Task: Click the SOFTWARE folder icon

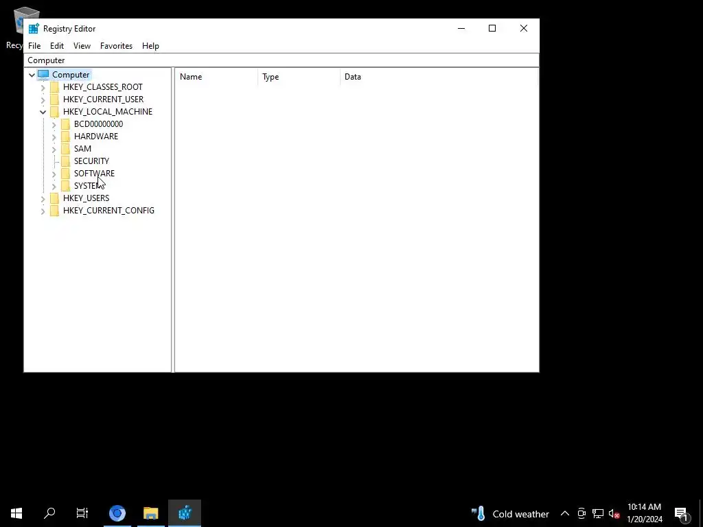Action: (x=65, y=174)
